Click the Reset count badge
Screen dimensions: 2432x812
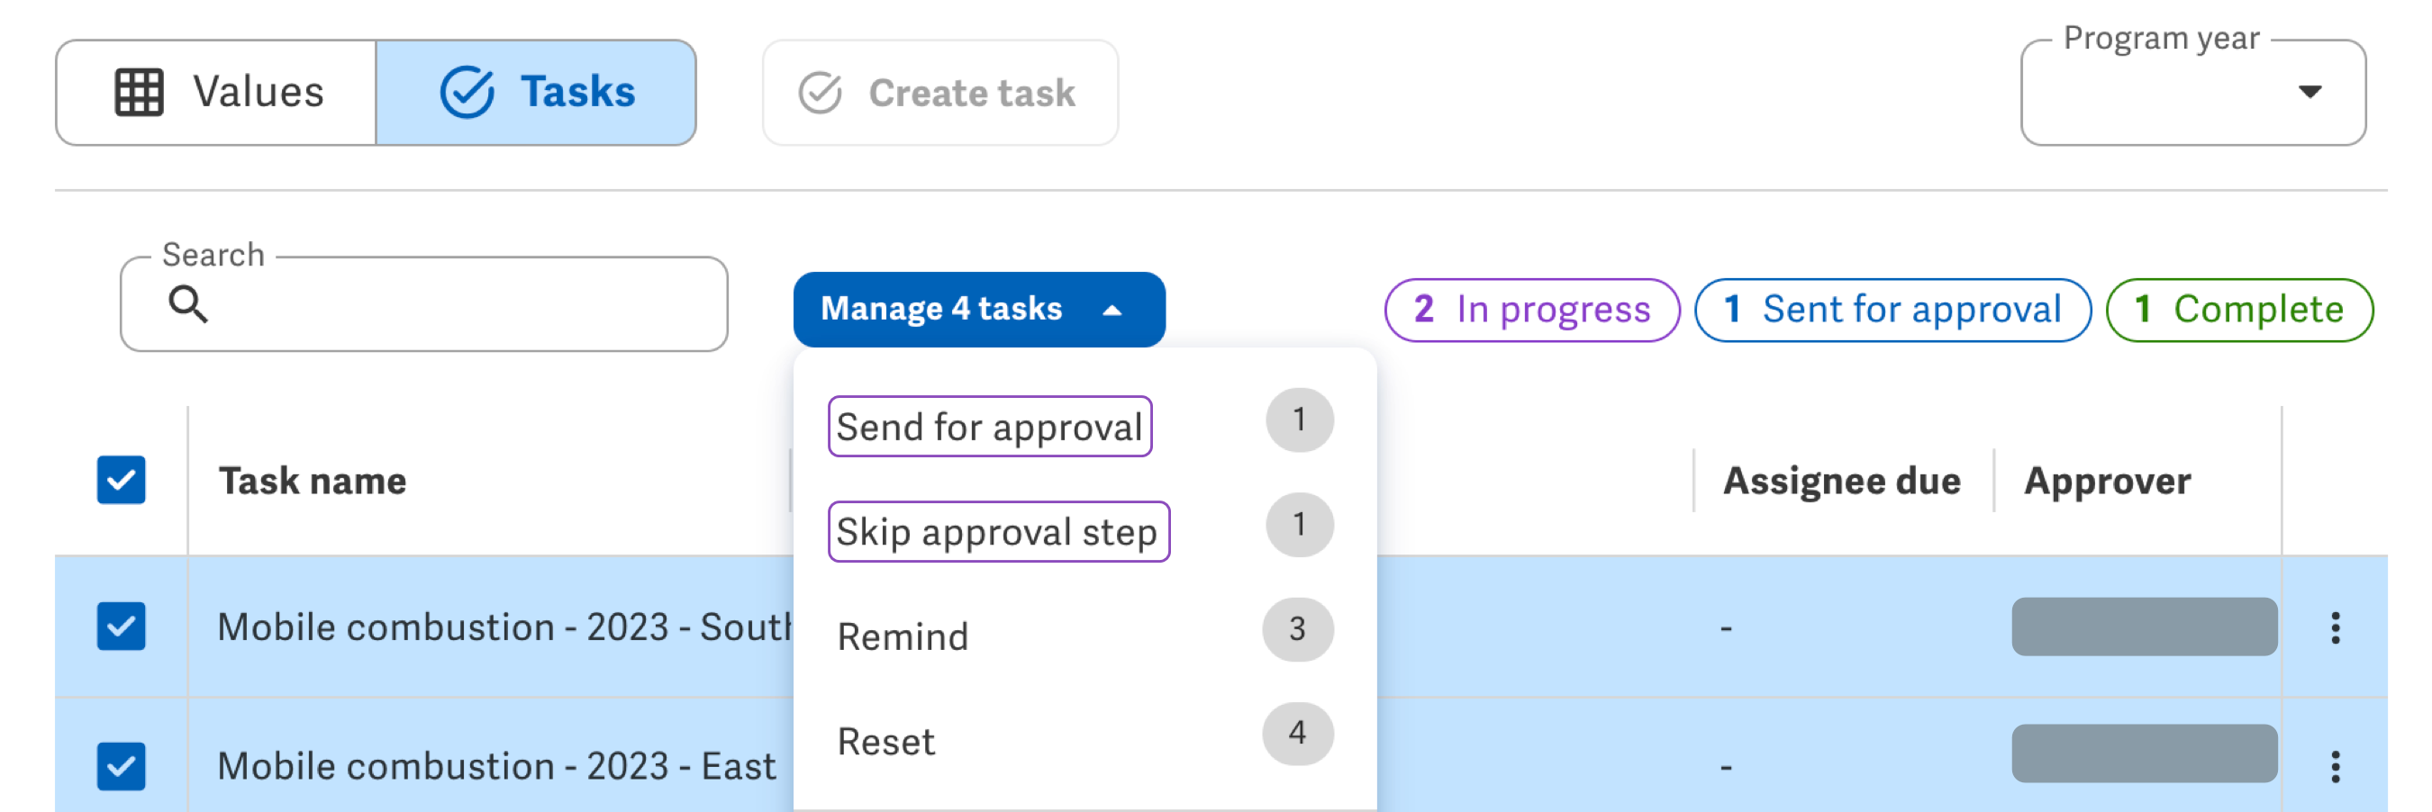[1297, 733]
